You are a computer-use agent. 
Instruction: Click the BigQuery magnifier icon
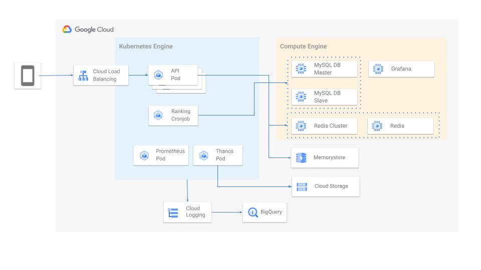(x=253, y=212)
